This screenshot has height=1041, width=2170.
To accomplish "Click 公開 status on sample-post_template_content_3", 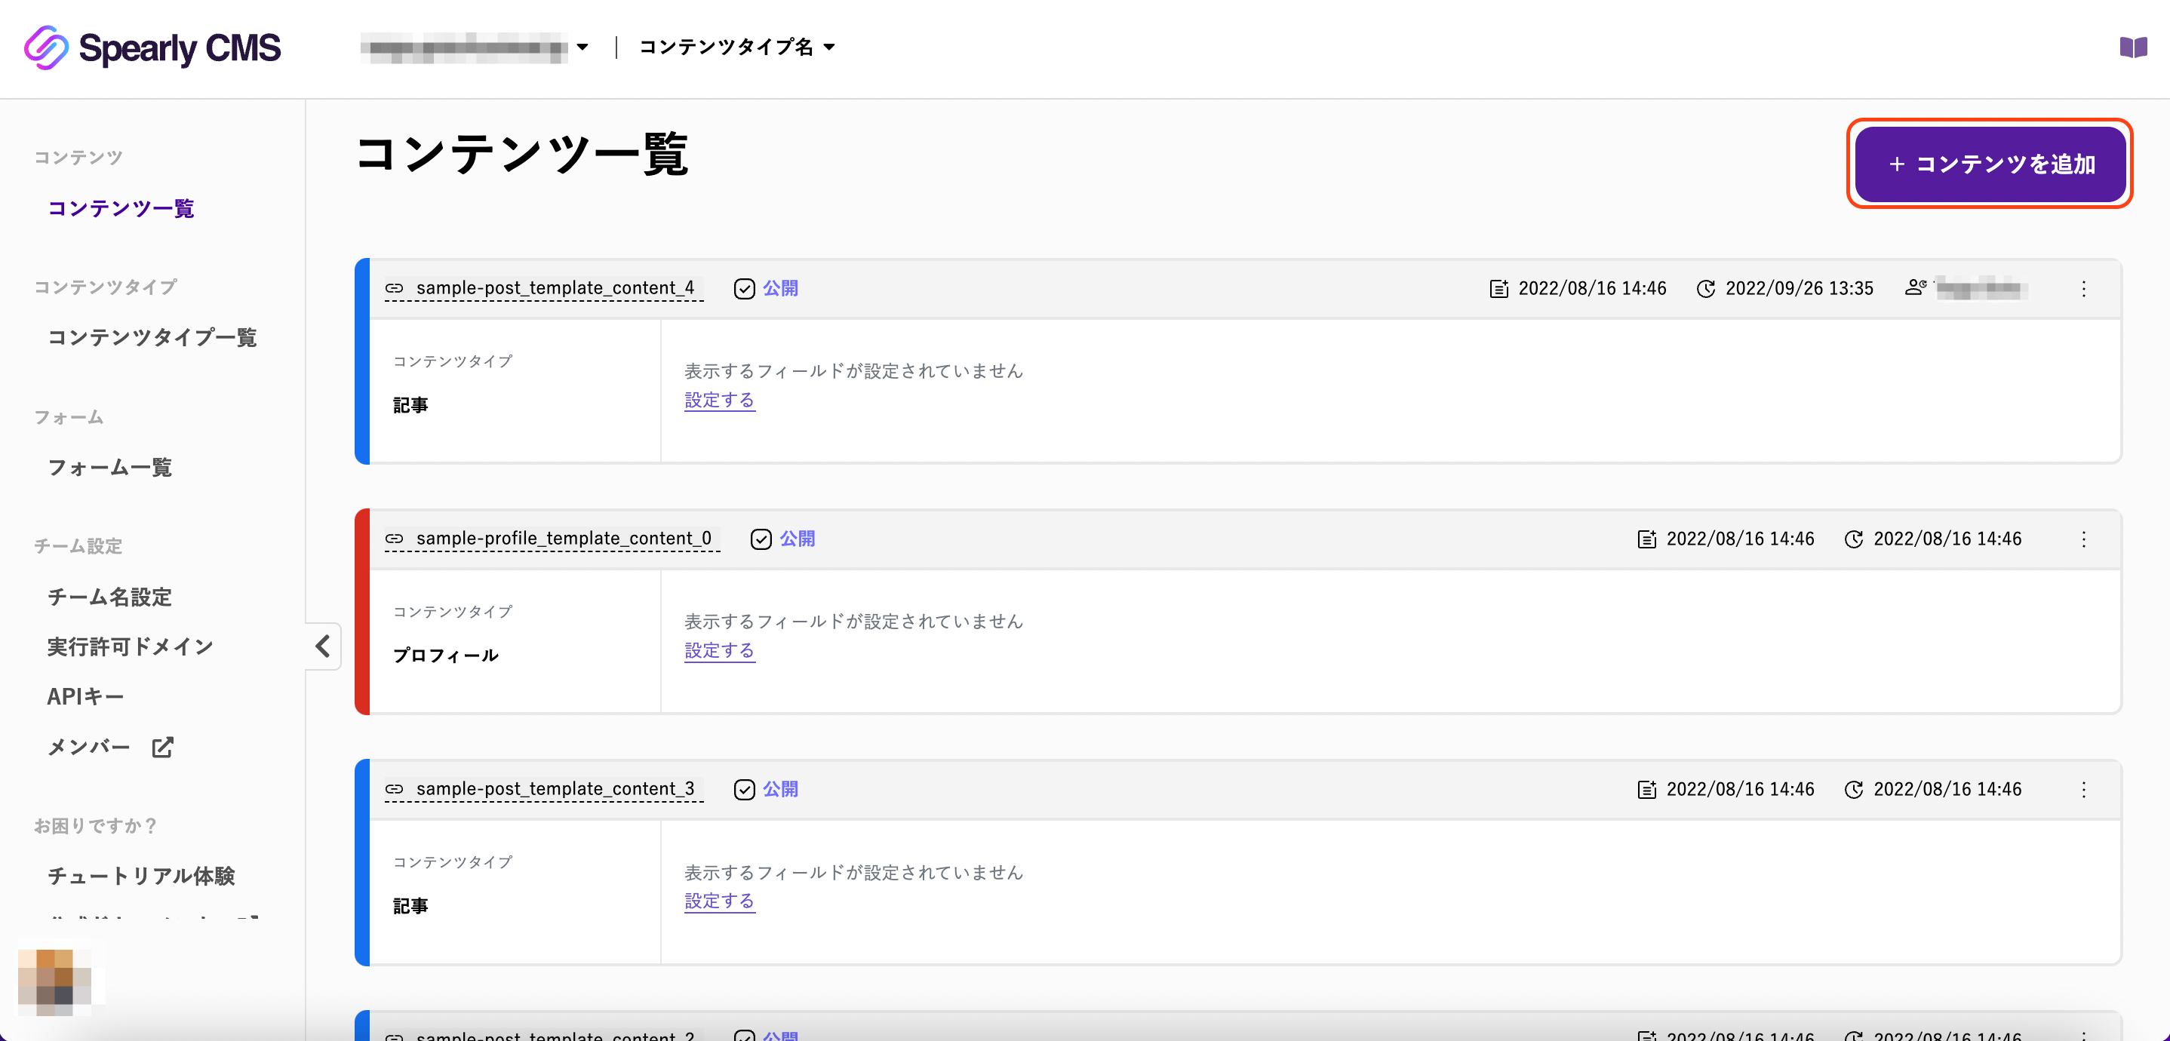I will (x=780, y=789).
